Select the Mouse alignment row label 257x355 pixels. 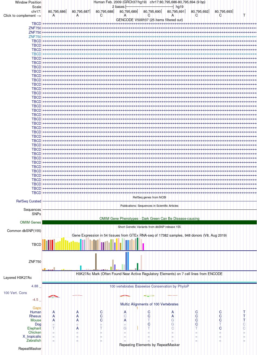(x=36, y=320)
